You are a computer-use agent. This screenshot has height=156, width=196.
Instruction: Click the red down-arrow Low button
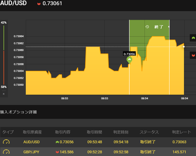tap(193, 56)
